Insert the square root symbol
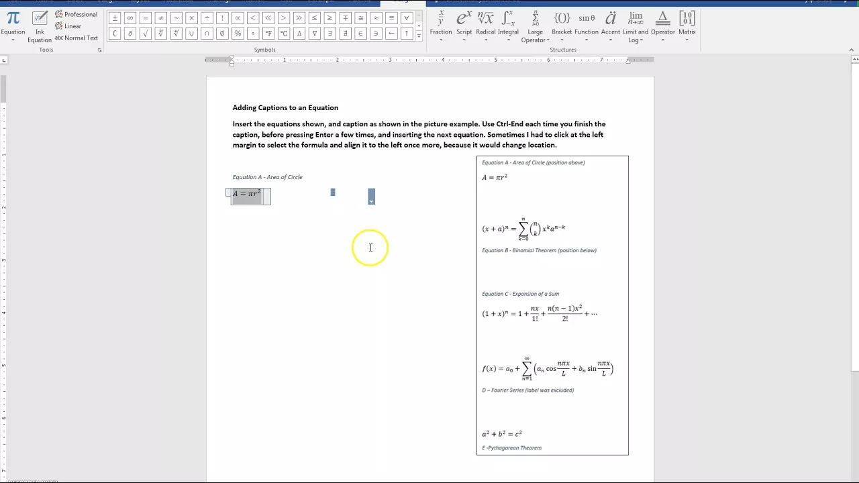The image size is (859, 483). [x=146, y=34]
